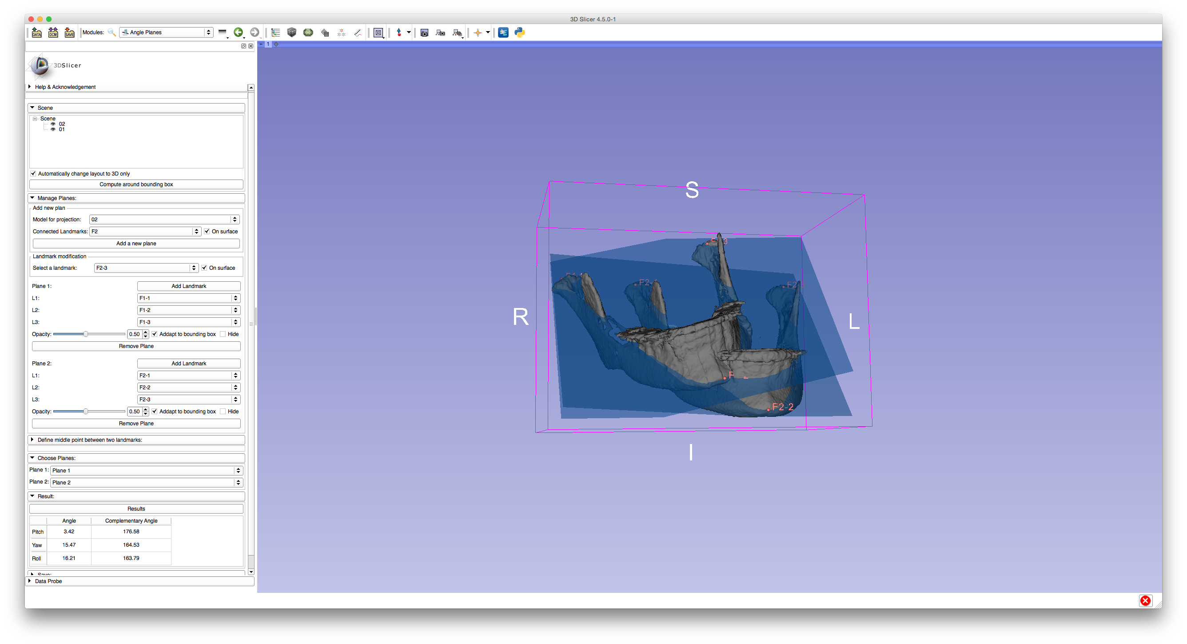Uncheck Automatically change layout to 3D only

(x=33, y=174)
